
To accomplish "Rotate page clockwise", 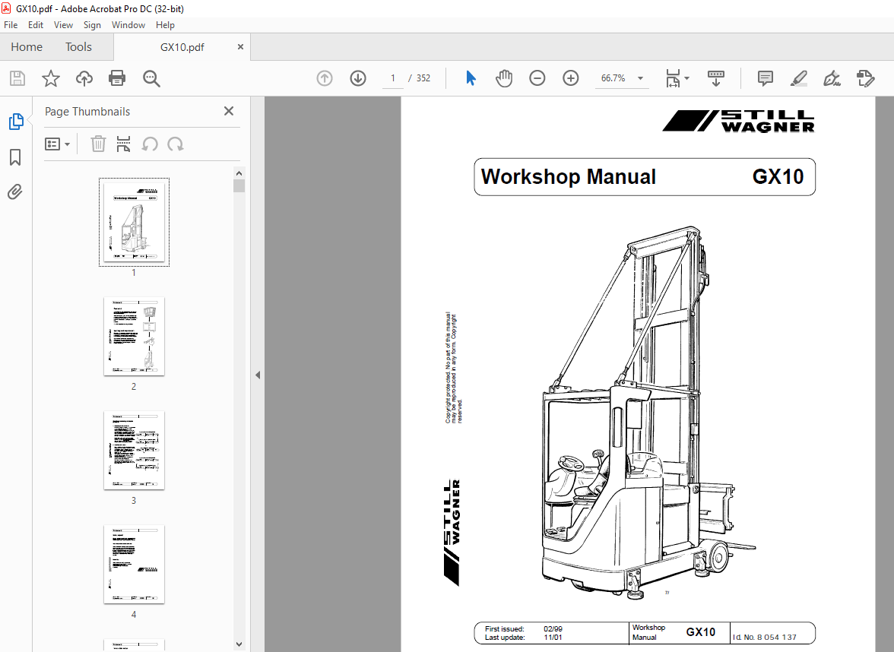I will 176,144.
